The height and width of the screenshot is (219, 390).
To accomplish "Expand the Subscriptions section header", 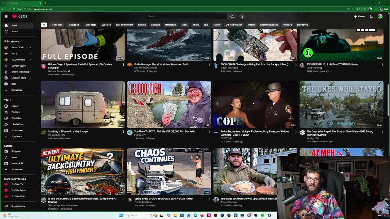I will tap(13, 41).
